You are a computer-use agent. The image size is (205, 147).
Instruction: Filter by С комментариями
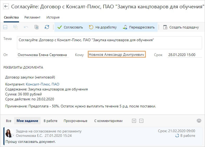[108, 121]
